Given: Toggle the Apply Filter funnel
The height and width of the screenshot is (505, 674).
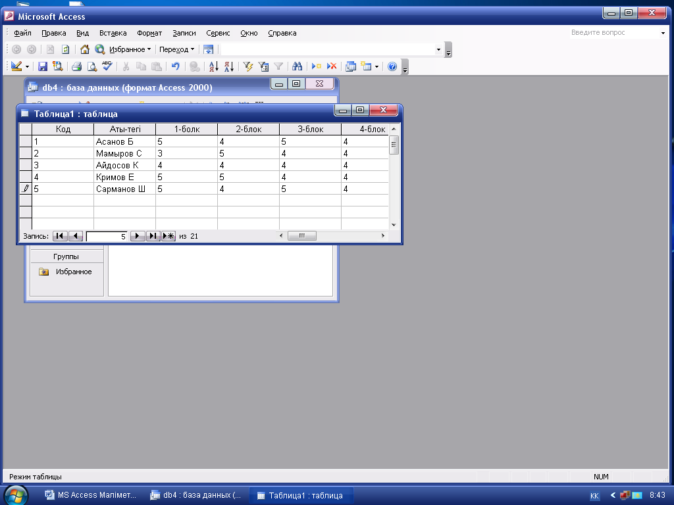Looking at the screenshot, I should pos(278,66).
